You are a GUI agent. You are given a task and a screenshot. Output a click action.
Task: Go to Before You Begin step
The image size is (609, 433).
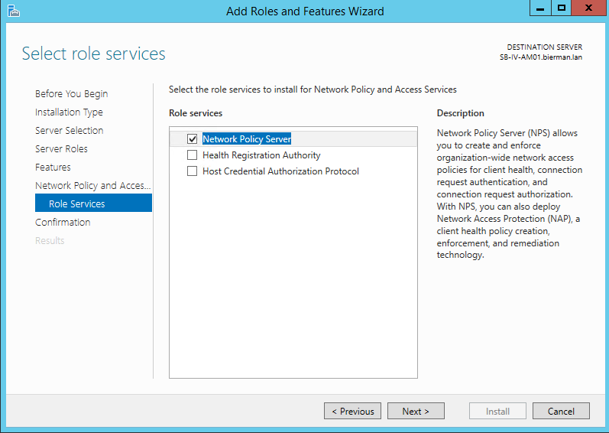(72, 93)
